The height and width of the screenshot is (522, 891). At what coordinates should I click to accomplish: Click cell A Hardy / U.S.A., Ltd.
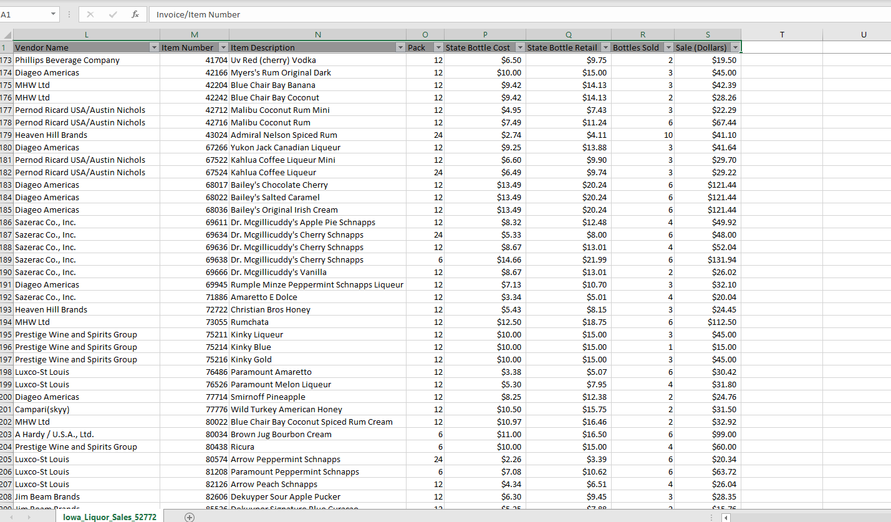86,434
